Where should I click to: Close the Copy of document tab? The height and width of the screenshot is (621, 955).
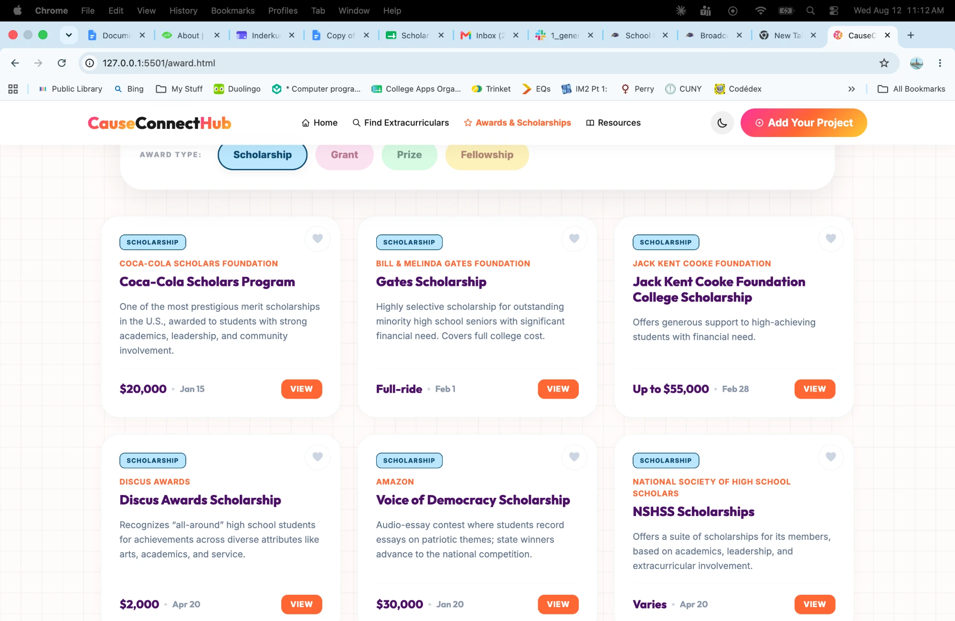[x=366, y=35]
